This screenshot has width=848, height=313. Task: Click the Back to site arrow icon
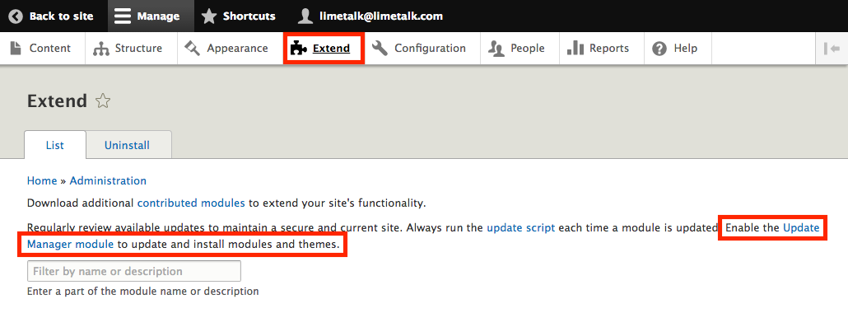(x=16, y=16)
